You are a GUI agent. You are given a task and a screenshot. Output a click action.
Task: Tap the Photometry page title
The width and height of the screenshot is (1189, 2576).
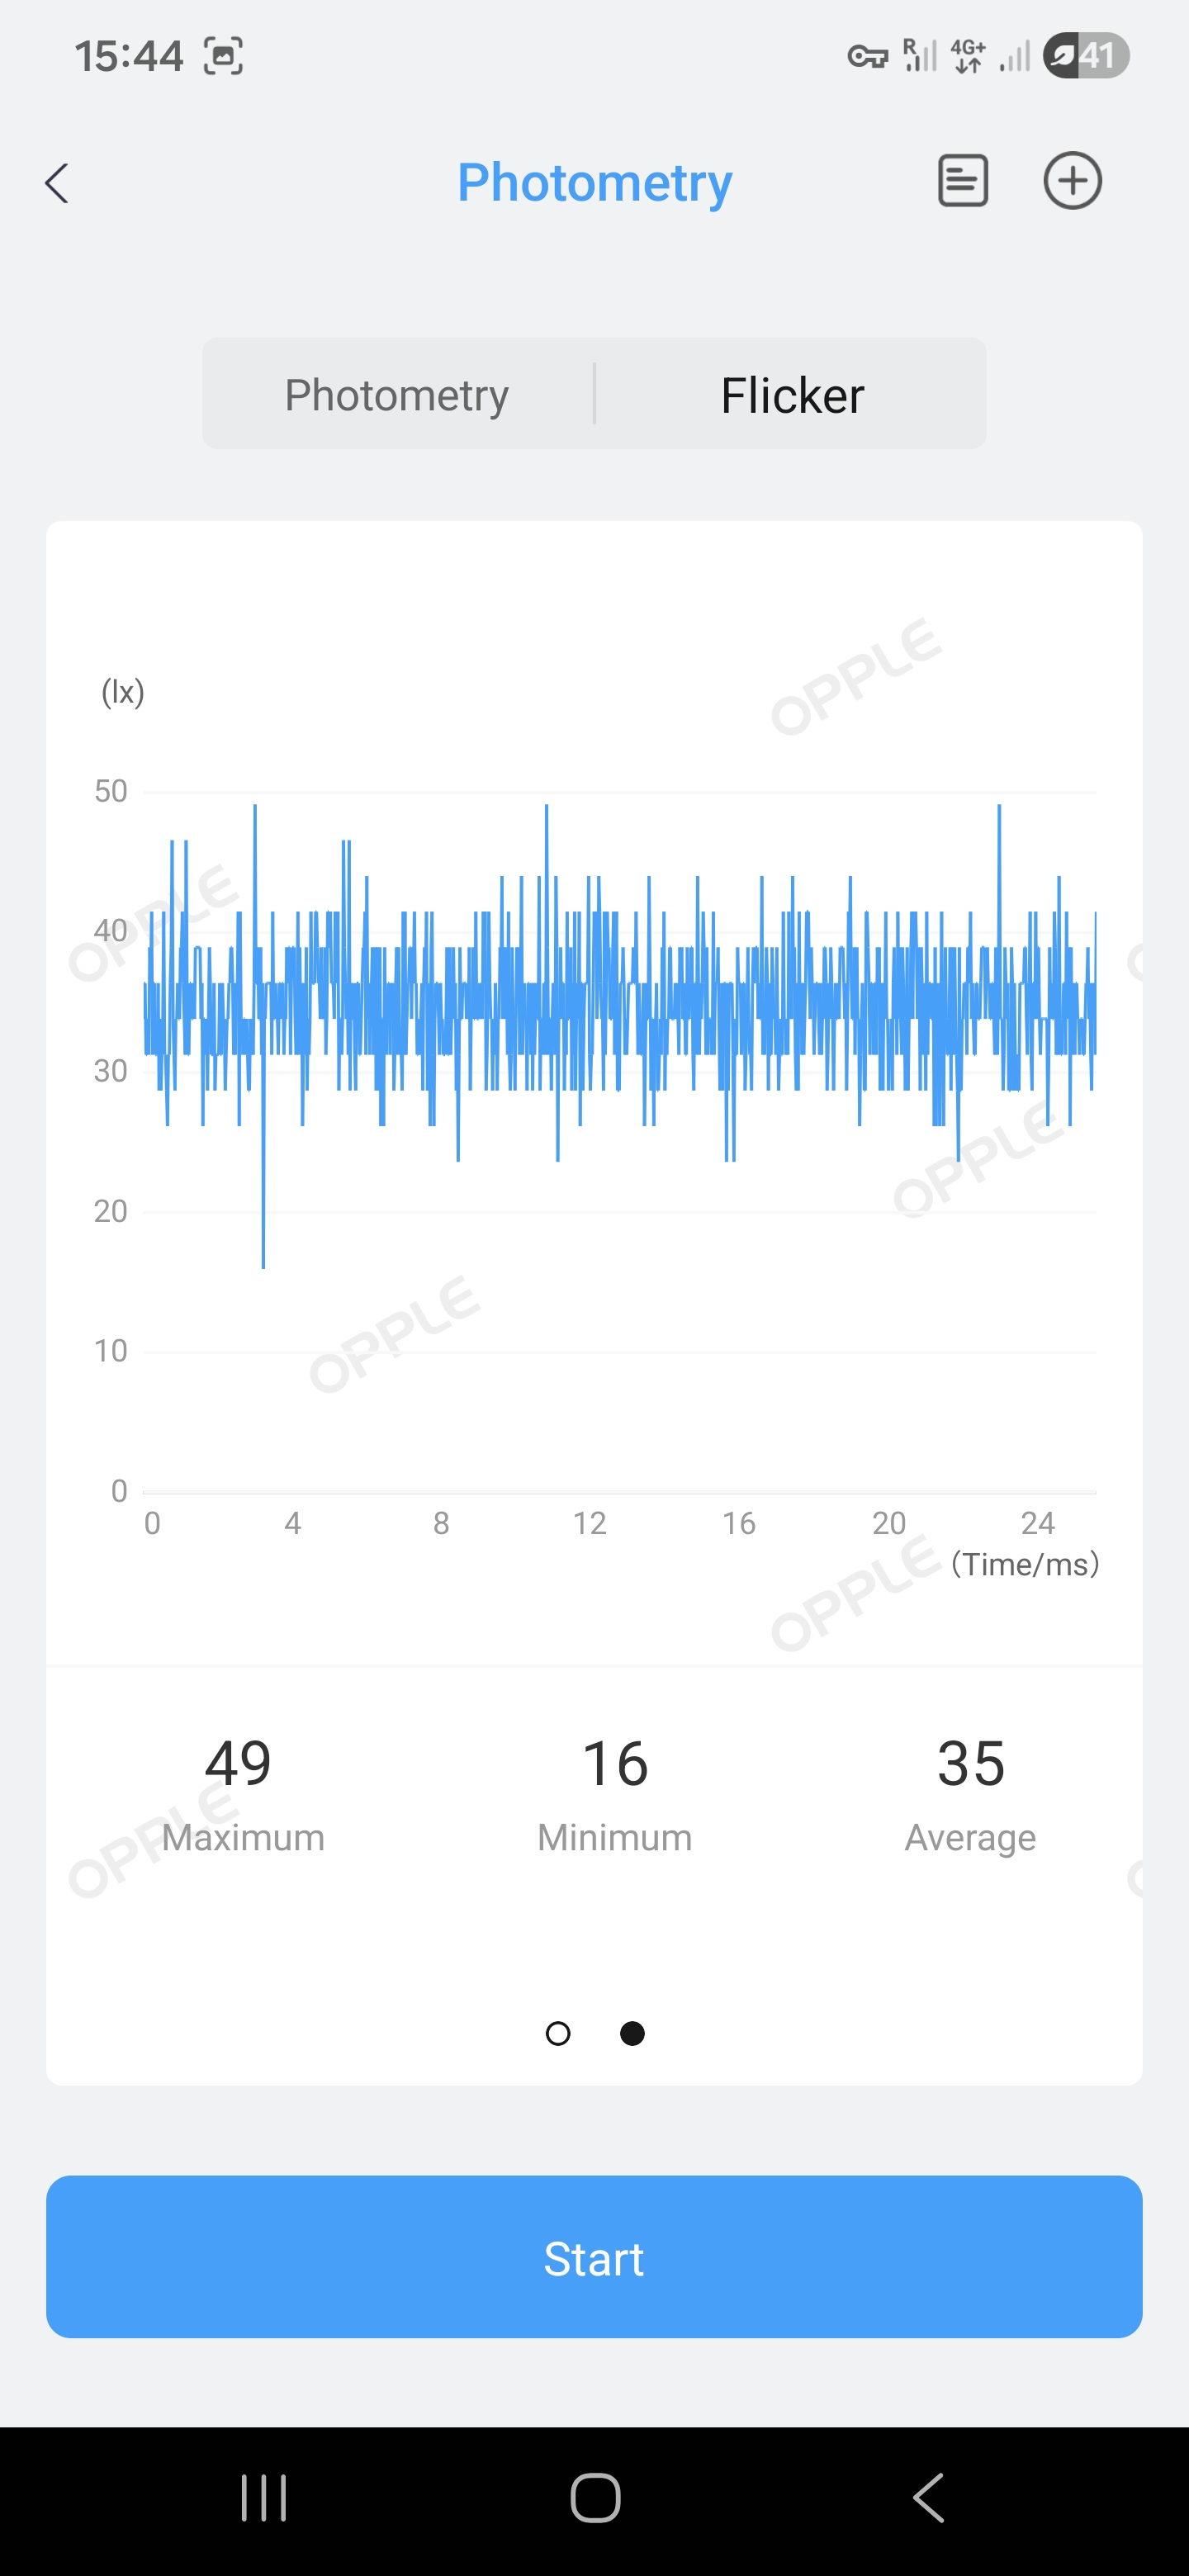(594, 183)
